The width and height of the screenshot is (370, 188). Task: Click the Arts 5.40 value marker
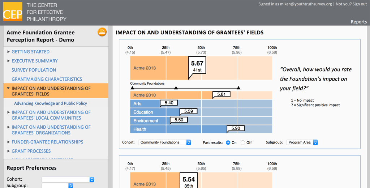[169, 103]
